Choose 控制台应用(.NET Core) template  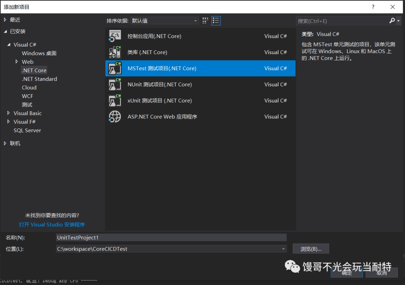[200, 36]
